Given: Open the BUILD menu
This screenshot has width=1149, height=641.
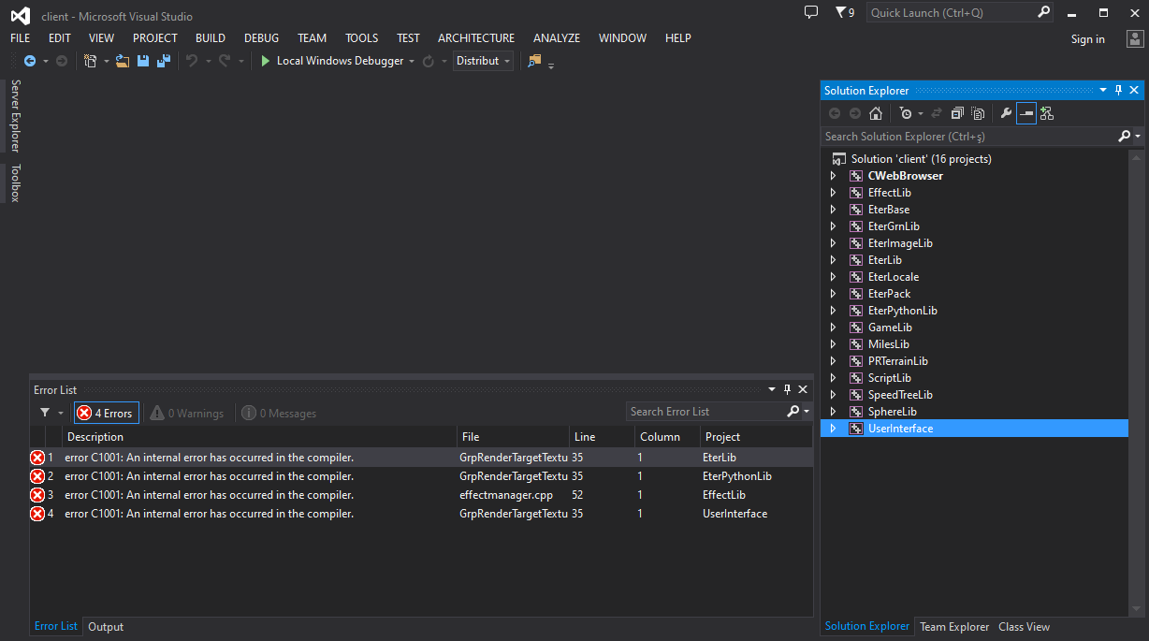Looking at the screenshot, I should pos(211,38).
